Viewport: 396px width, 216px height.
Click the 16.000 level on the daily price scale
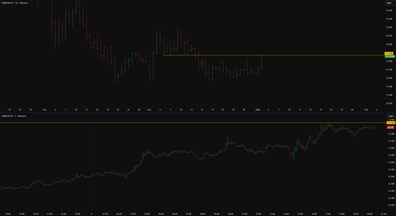pyautogui.click(x=389, y=10)
